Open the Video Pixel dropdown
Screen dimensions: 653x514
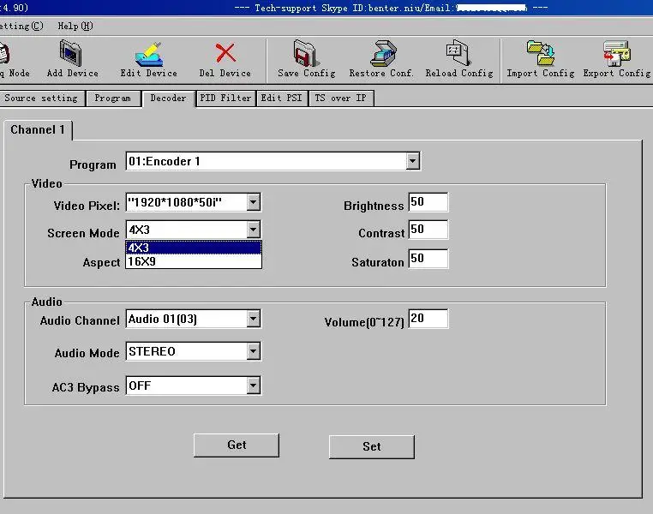(253, 203)
